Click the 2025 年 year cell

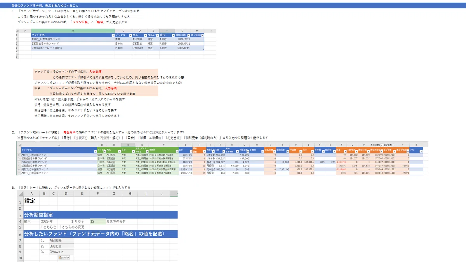point(47,221)
